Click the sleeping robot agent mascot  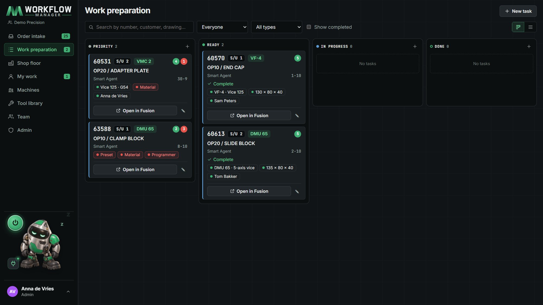point(41,245)
